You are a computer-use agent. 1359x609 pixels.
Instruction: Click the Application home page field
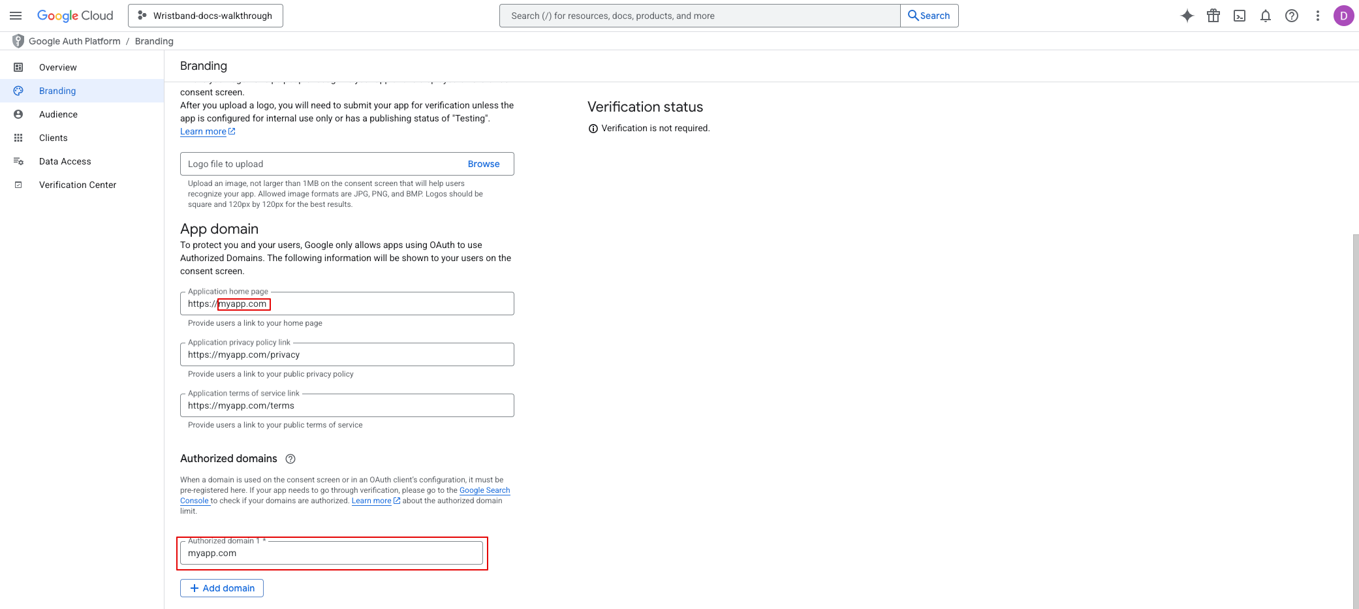pos(347,304)
